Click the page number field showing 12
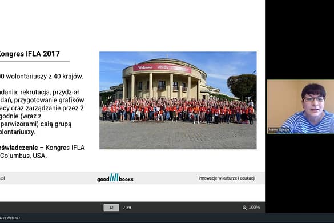334x223 pixels. 111,208
